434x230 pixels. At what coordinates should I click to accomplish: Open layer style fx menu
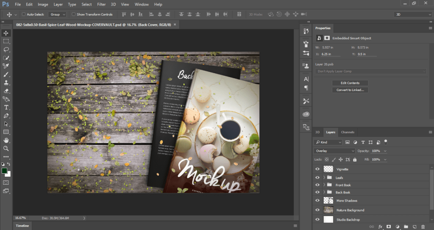tap(380, 227)
